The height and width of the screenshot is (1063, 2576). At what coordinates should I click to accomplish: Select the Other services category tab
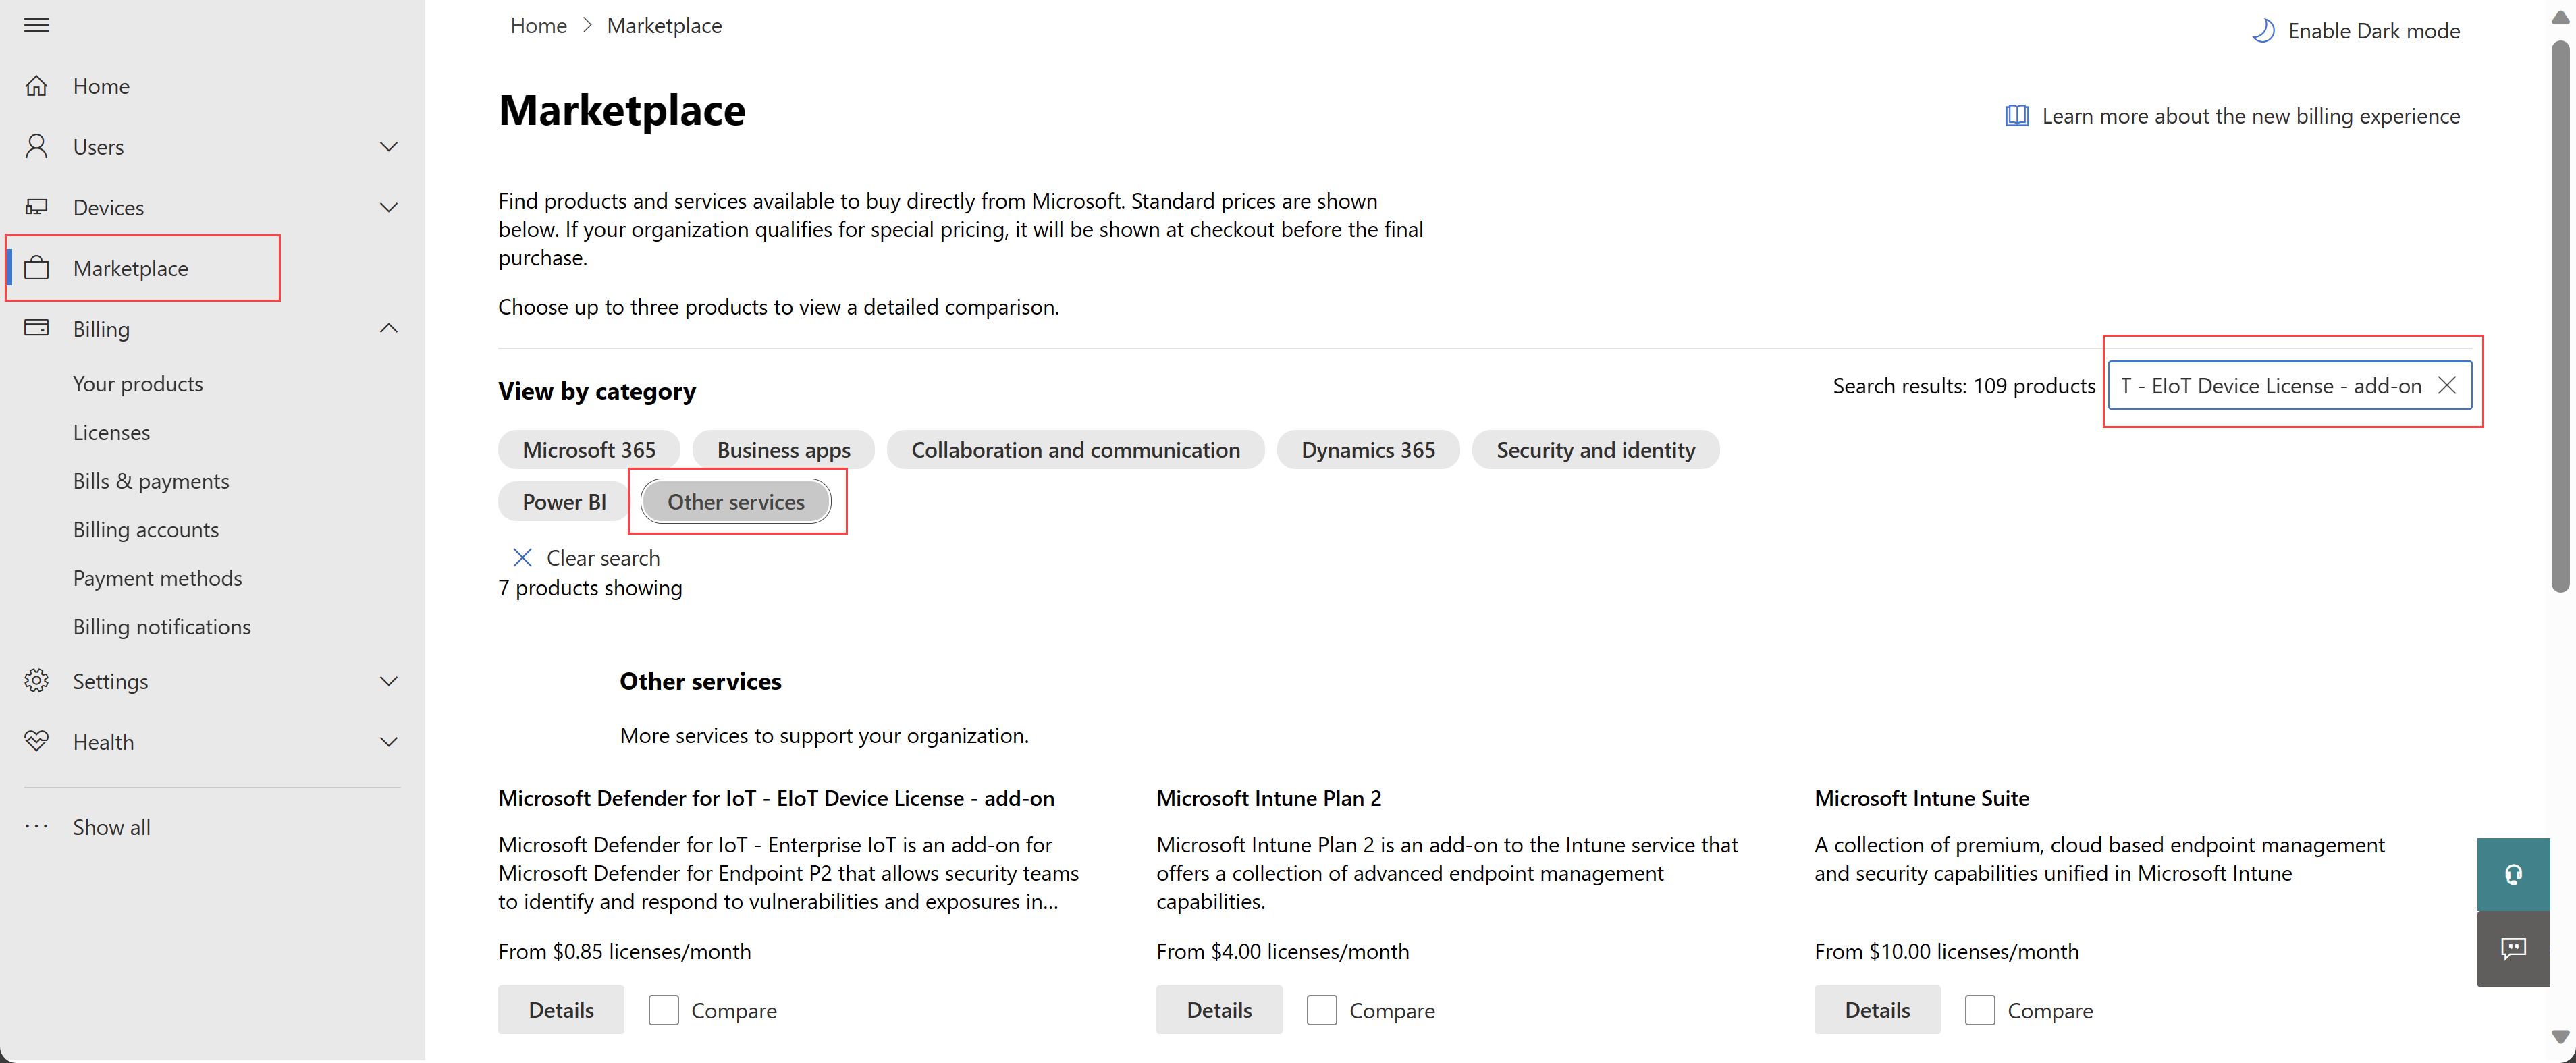click(x=736, y=501)
